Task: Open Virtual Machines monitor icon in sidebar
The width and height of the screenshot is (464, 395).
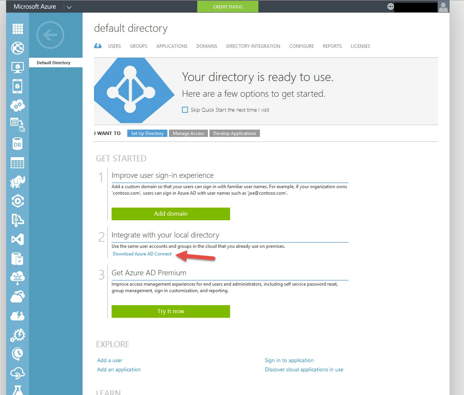Action: pos(18,67)
